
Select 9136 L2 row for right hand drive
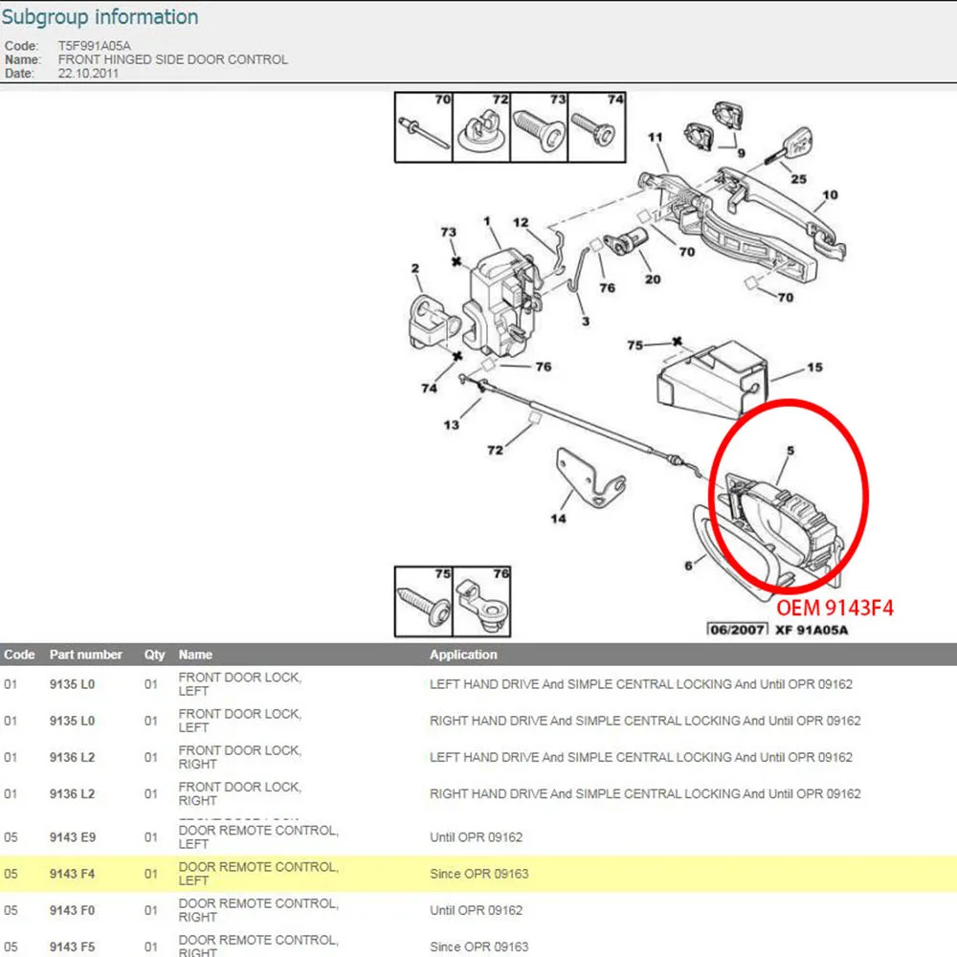coord(478,794)
